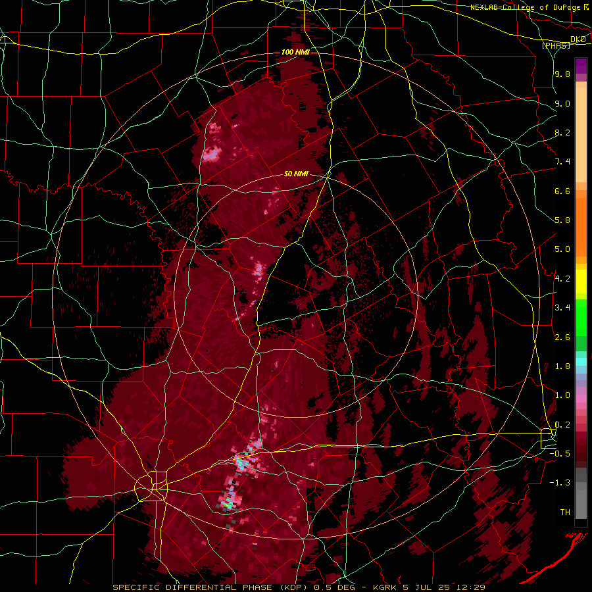Click the 9.8 value on color scale

(x=562, y=74)
